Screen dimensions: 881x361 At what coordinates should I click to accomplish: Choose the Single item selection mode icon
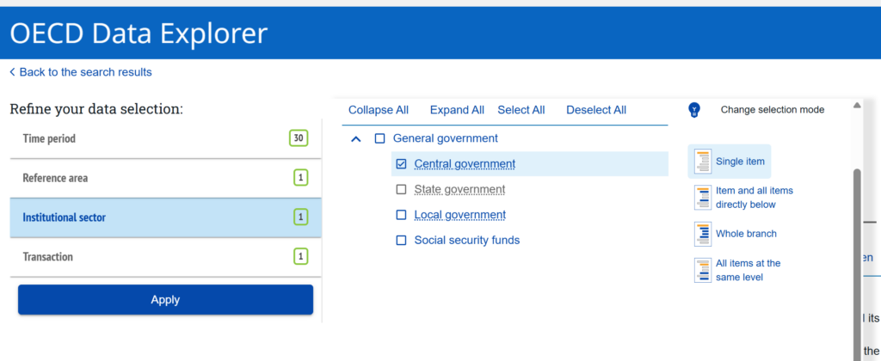point(703,162)
